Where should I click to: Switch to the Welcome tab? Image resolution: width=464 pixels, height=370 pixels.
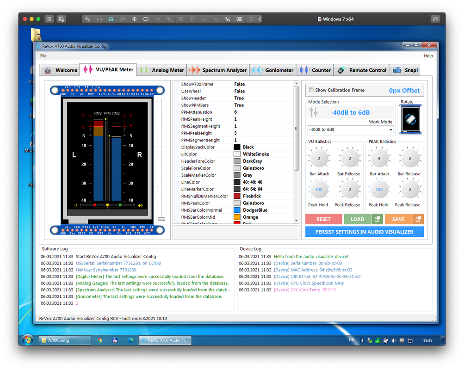[60, 70]
